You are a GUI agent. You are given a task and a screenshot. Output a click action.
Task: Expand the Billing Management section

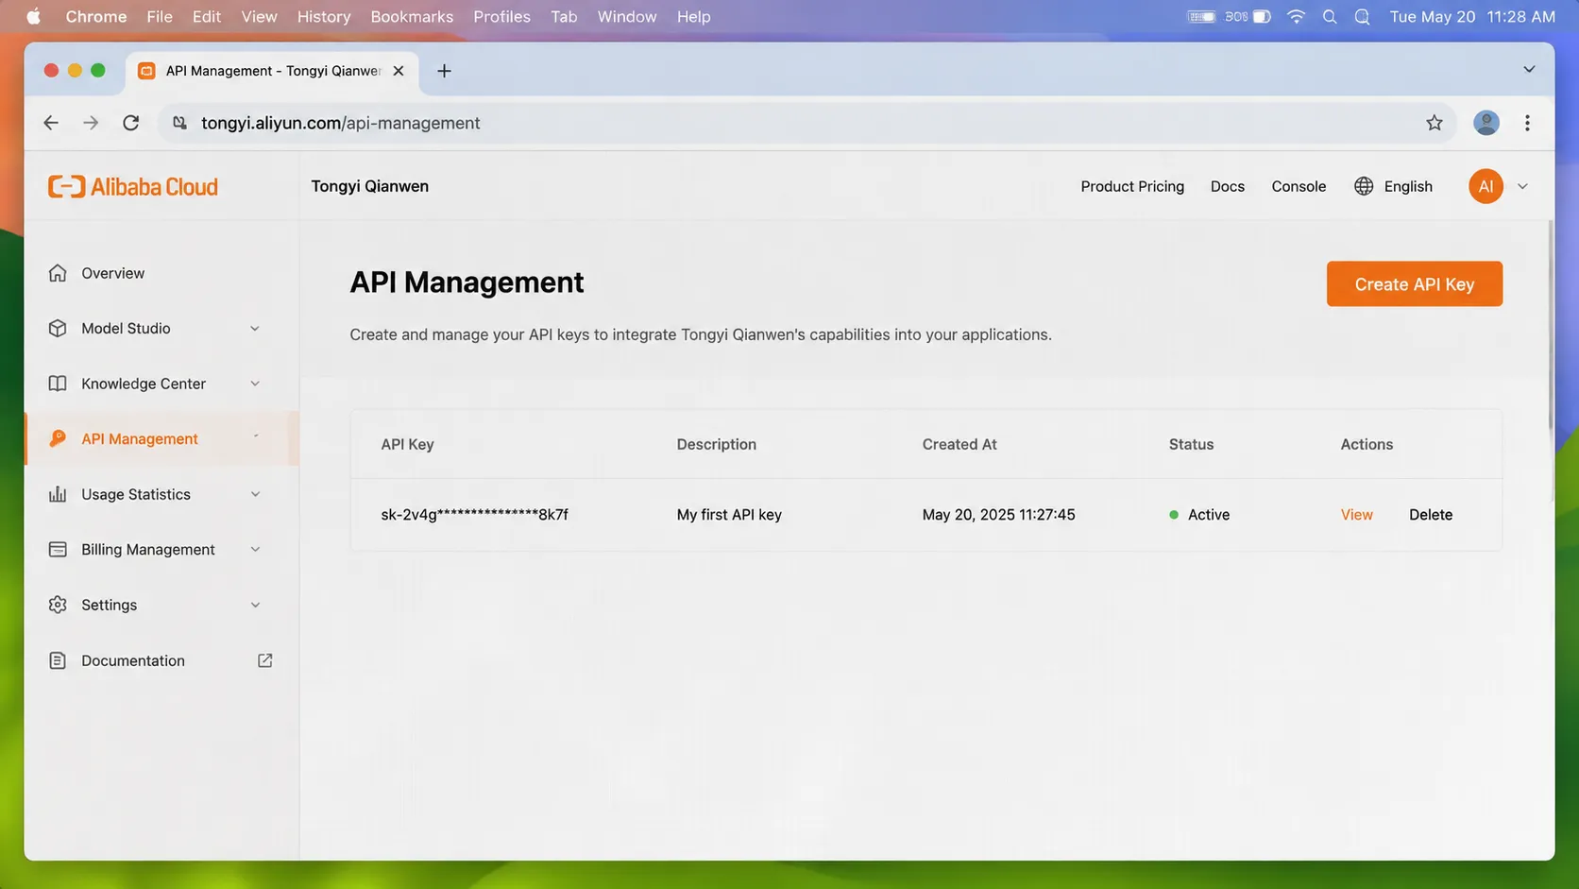tap(255, 549)
